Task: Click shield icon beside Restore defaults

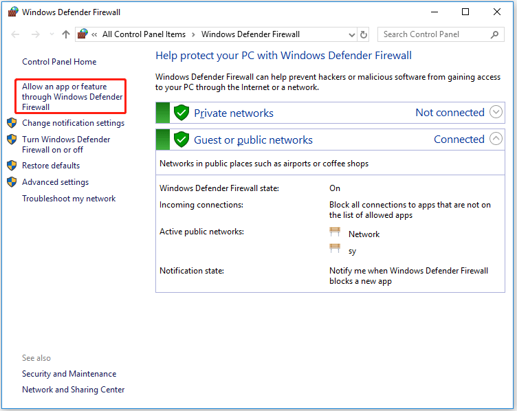Action: [x=12, y=166]
